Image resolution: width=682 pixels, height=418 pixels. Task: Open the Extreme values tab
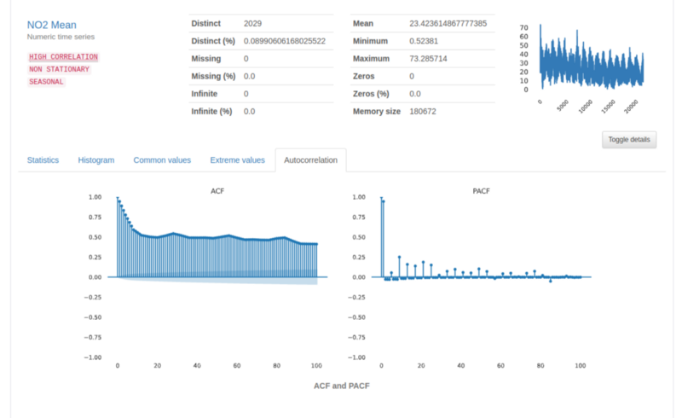pos(238,160)
